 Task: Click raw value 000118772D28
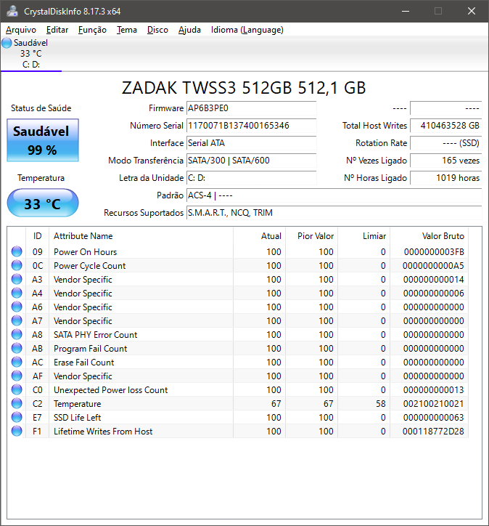(x=433, y=432)
